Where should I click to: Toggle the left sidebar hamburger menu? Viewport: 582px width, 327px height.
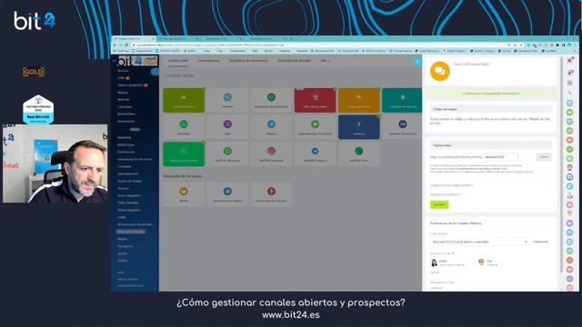(x=114, y=61)
